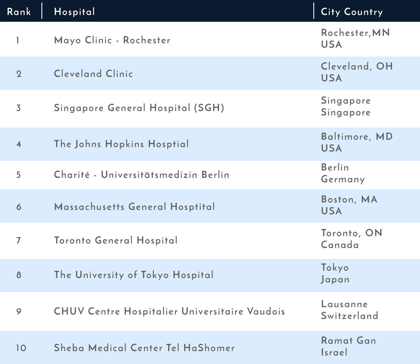Click the Ramat Gan Israel location cell
Viewport: 420px width, 364px height.
(x=348, y=346)
